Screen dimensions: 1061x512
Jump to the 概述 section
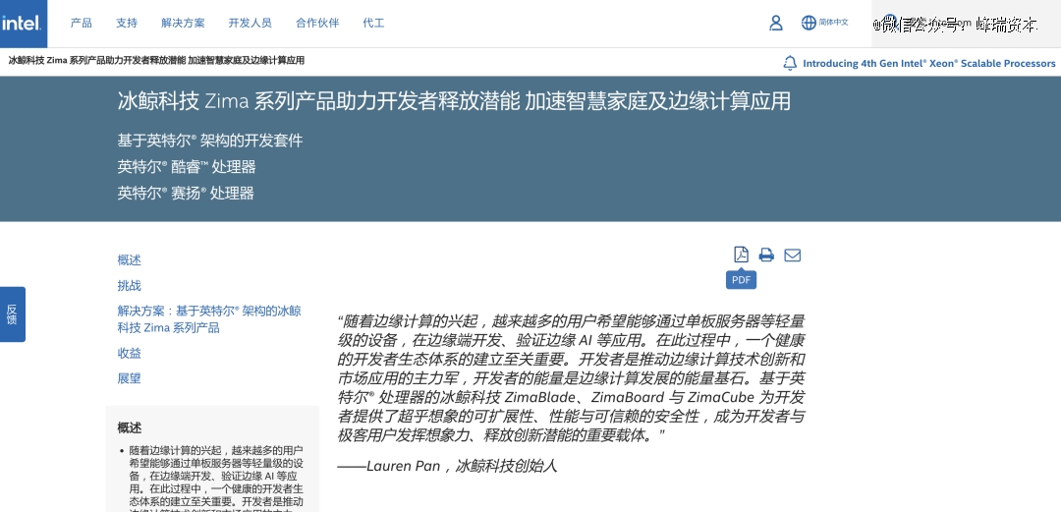(x=130, y=260)
